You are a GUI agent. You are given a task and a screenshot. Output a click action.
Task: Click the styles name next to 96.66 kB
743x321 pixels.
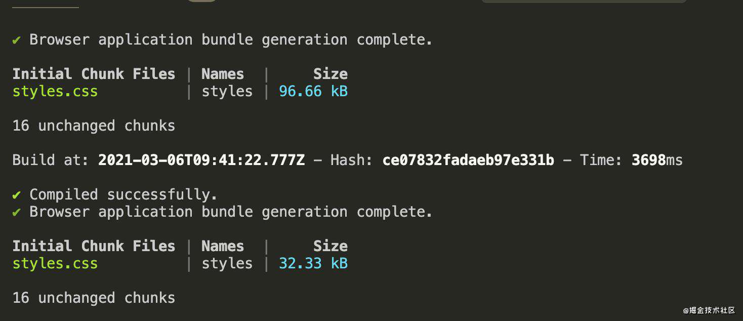[227, 92]
